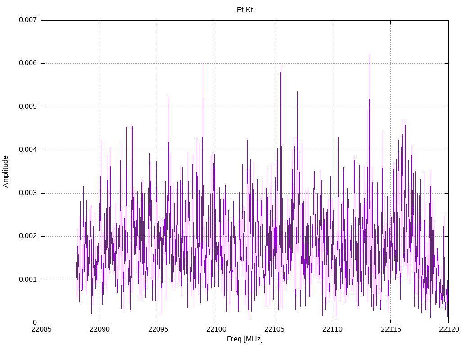Click the plot title 'Ef-Kt'
The height and width of the screenshot is (345, 461).
(244, 10)
